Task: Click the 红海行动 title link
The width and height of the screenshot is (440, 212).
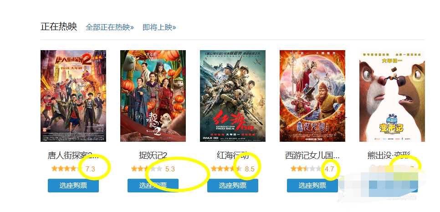Action: 233,155
